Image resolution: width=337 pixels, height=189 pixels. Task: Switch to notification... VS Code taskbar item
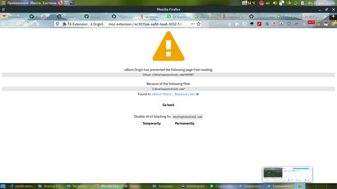coord(22,186)
